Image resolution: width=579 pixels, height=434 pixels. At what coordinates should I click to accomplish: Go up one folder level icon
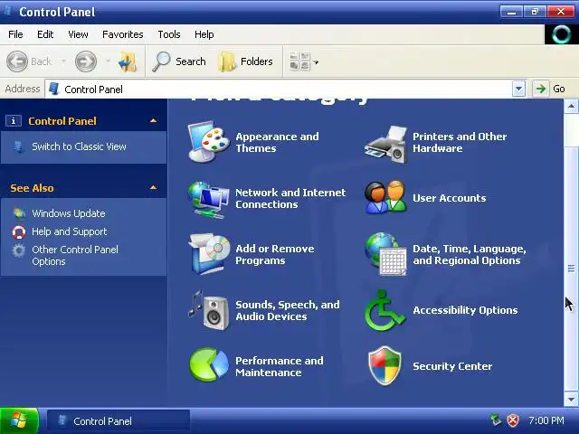click(x=128, y=61)
